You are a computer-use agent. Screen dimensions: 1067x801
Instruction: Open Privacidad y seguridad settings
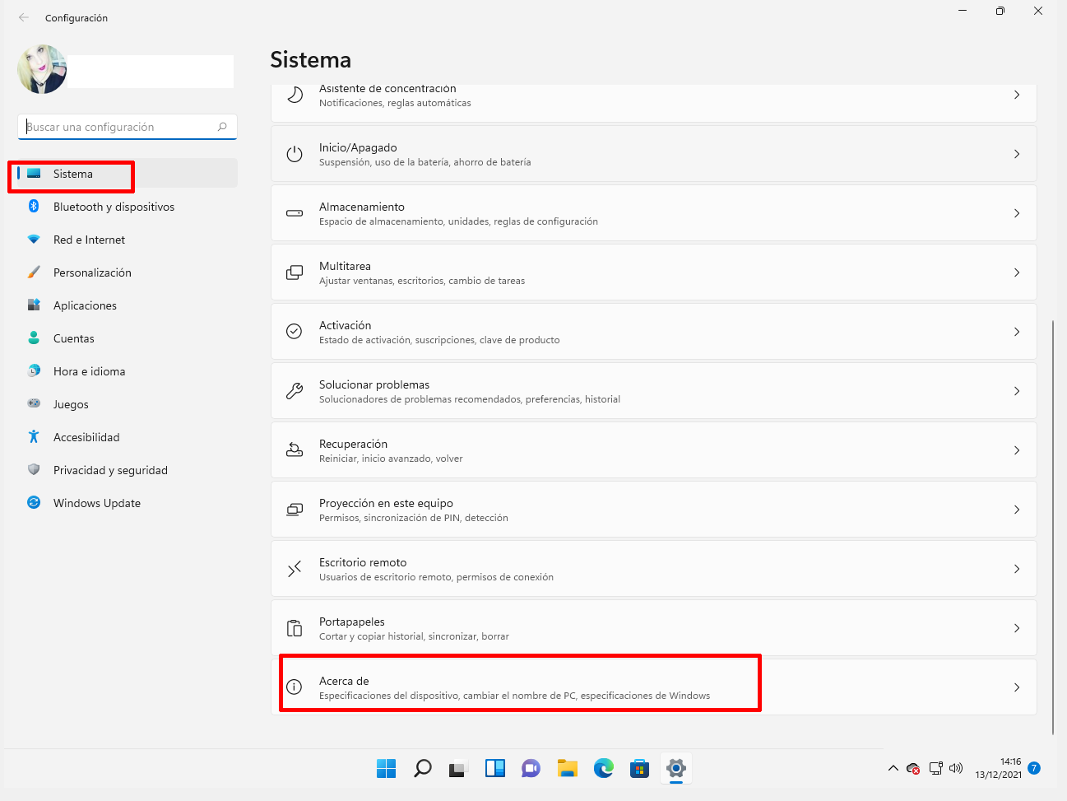[x=109, y=470]
